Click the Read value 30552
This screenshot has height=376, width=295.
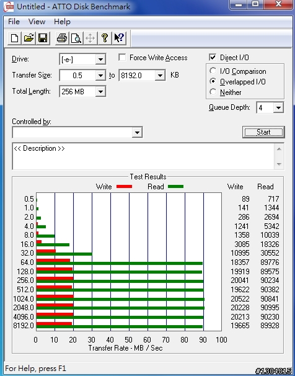[270, 253]
